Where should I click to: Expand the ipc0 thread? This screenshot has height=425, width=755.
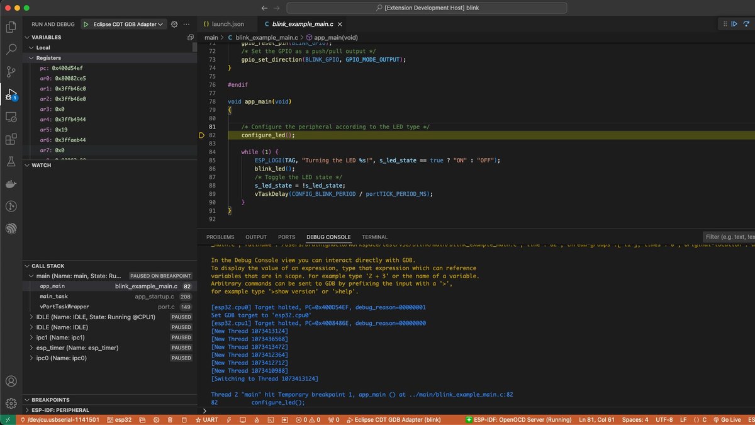click(x=110, y=358)
